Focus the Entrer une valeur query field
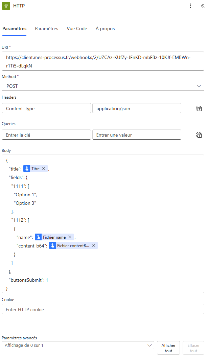Image resolution: width=207 pixels, height=358 pixels. tap(137, 135)
